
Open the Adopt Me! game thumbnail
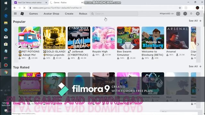coord(30,38)
